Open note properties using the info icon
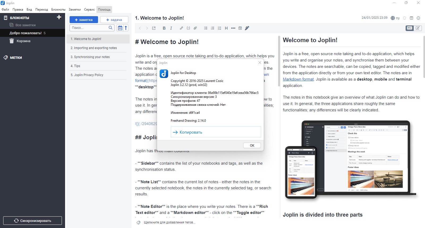This screenshot has width=425, height=228. click(x=418, y=18)
